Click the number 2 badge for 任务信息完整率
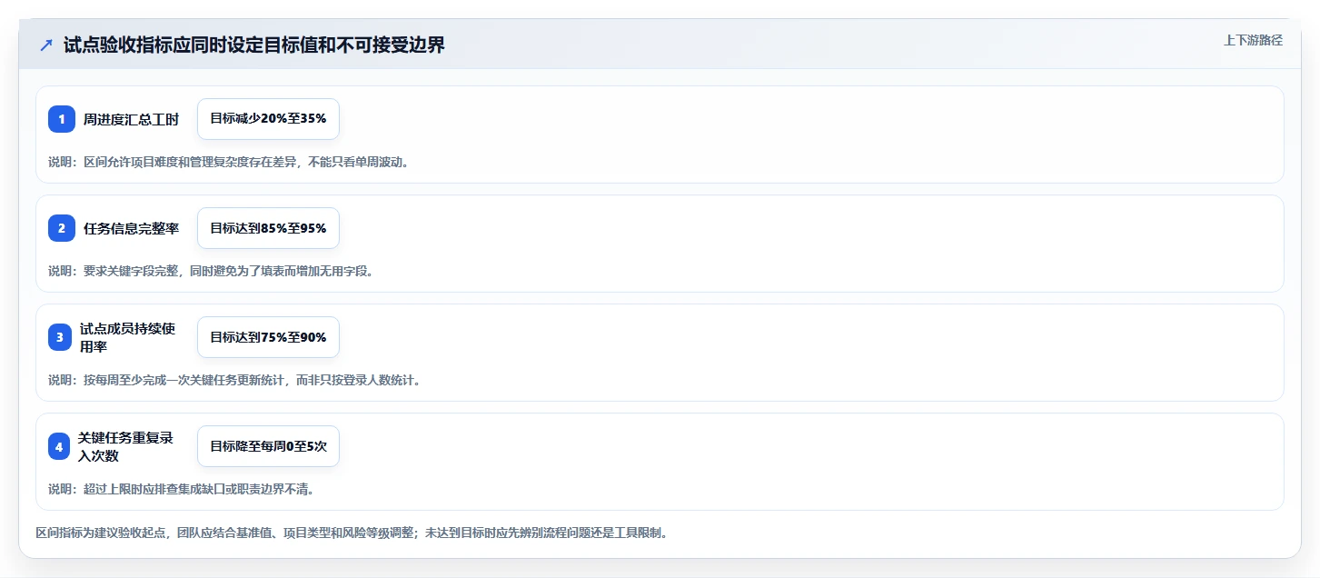Image resolution: width=1320 pixels, height=578 pixels. (62, 228)
